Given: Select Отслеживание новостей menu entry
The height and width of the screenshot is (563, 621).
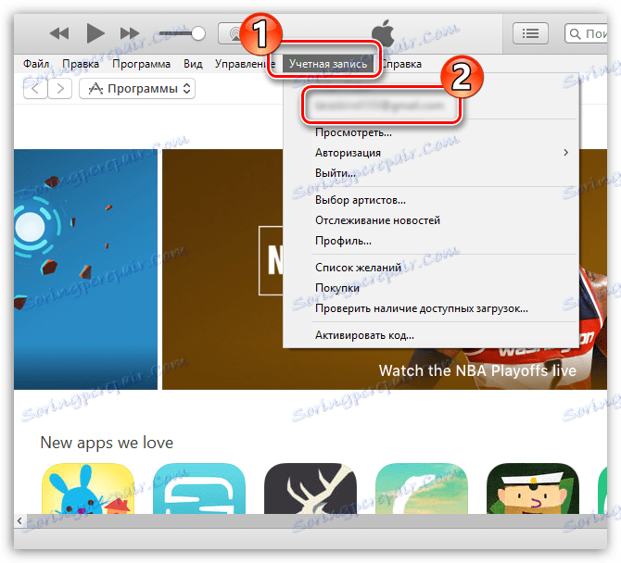Looking at the screenshot, I should (x=431, y=220).
